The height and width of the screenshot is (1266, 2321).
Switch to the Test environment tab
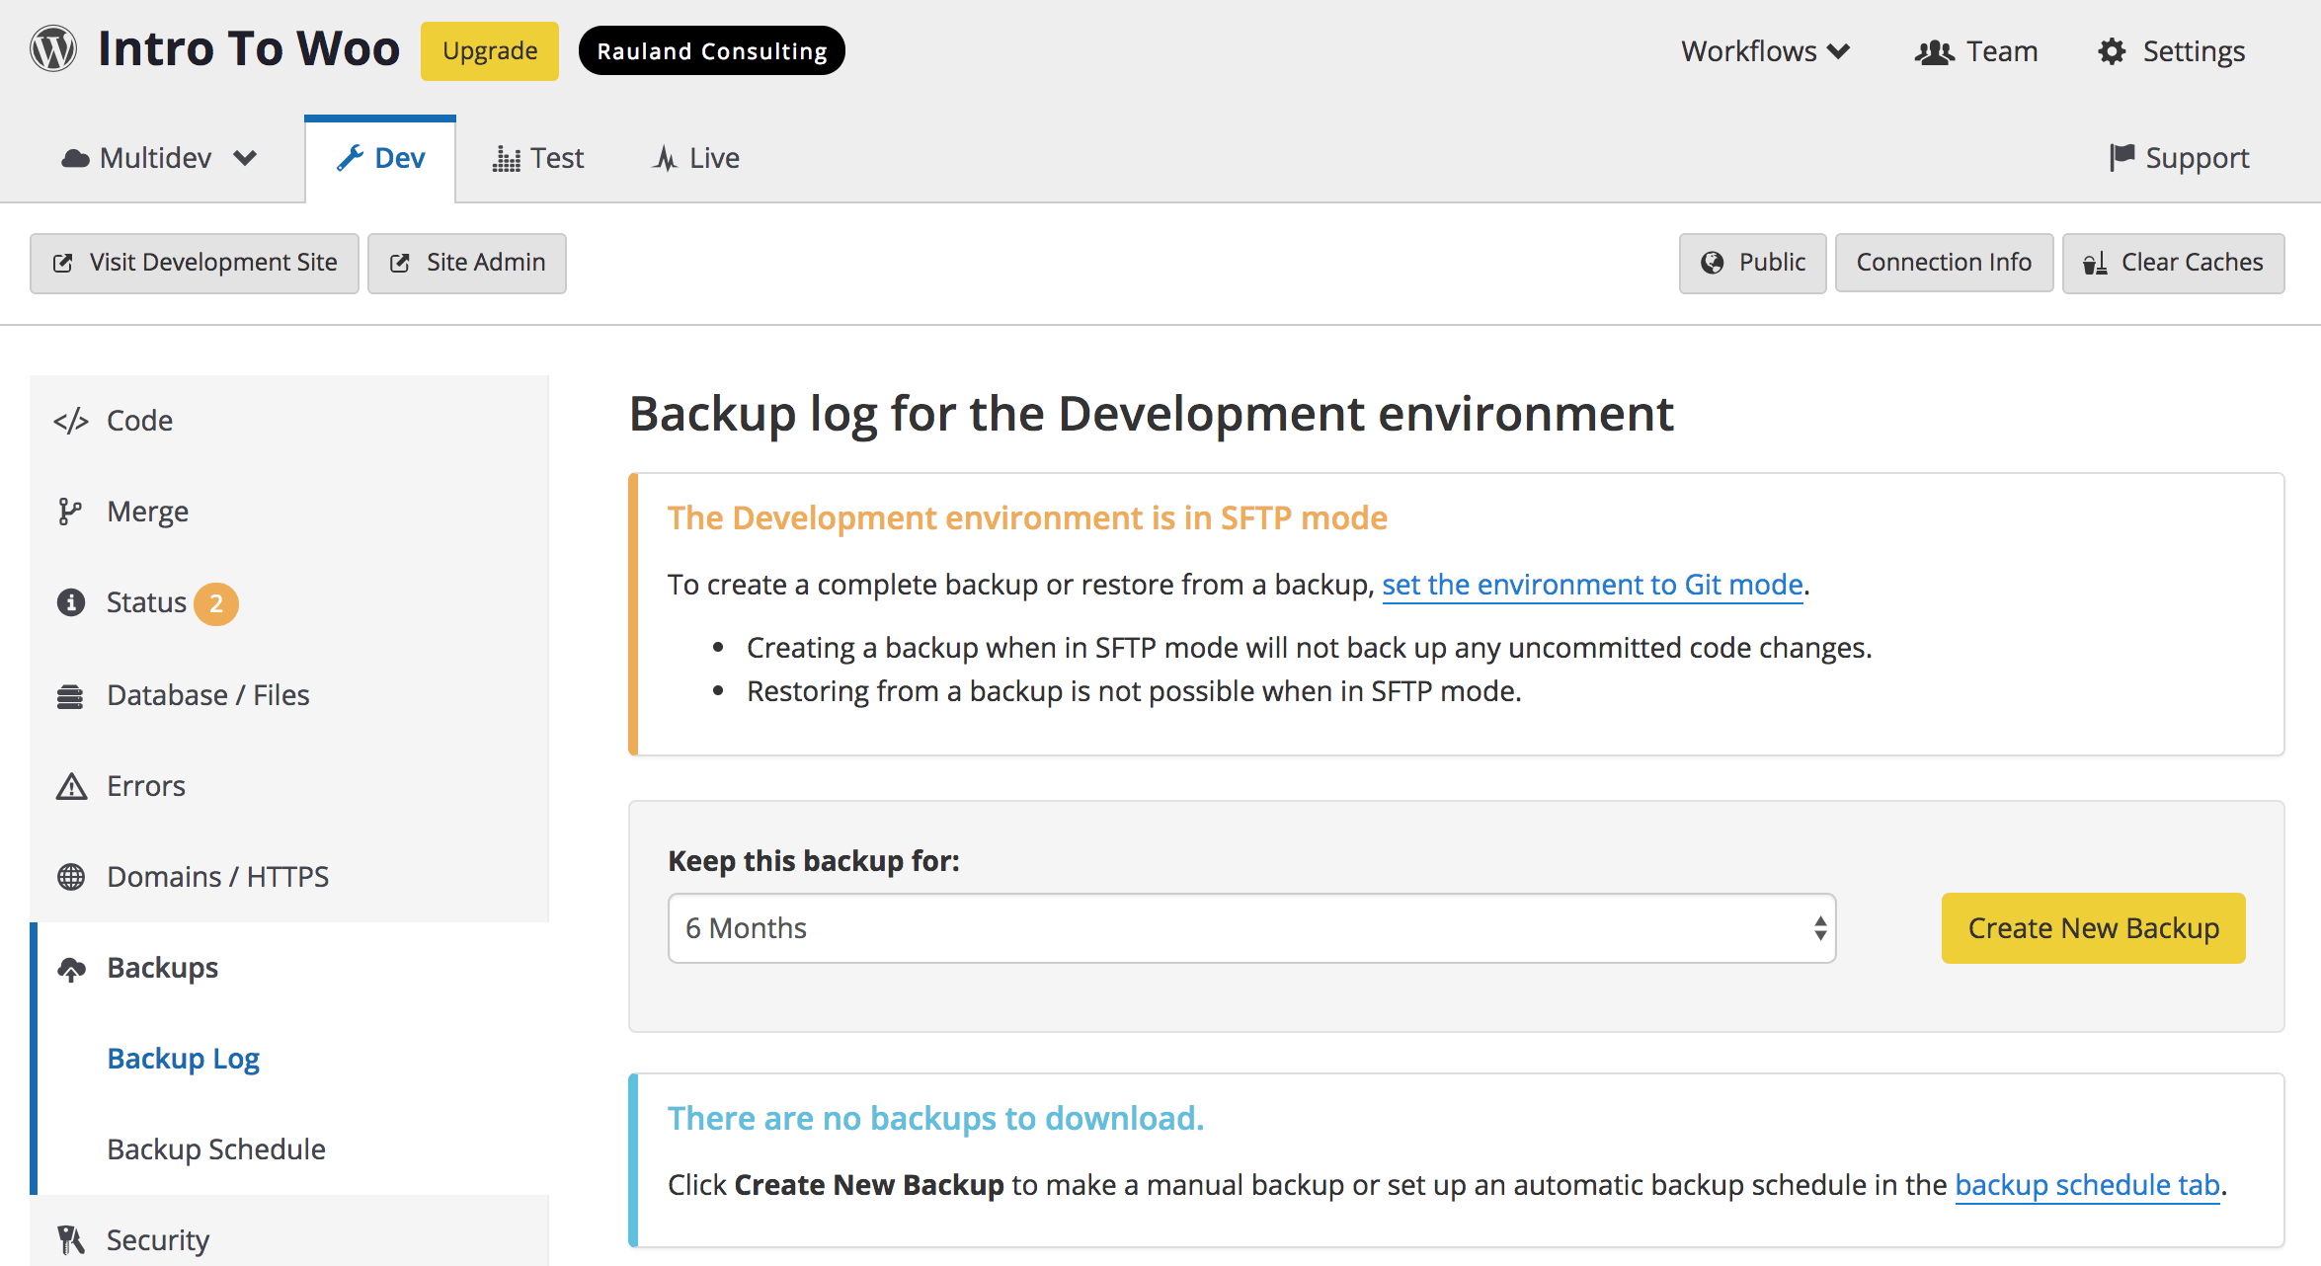pos(538,156)
